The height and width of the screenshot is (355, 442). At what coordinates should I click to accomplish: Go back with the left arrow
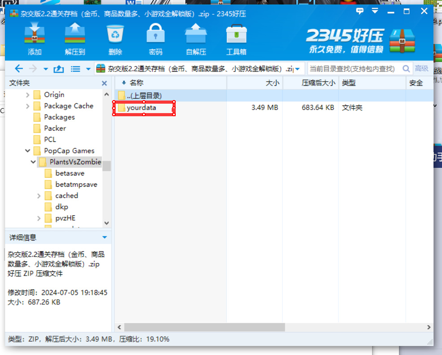pyautogui.click(x=18, y=69)
